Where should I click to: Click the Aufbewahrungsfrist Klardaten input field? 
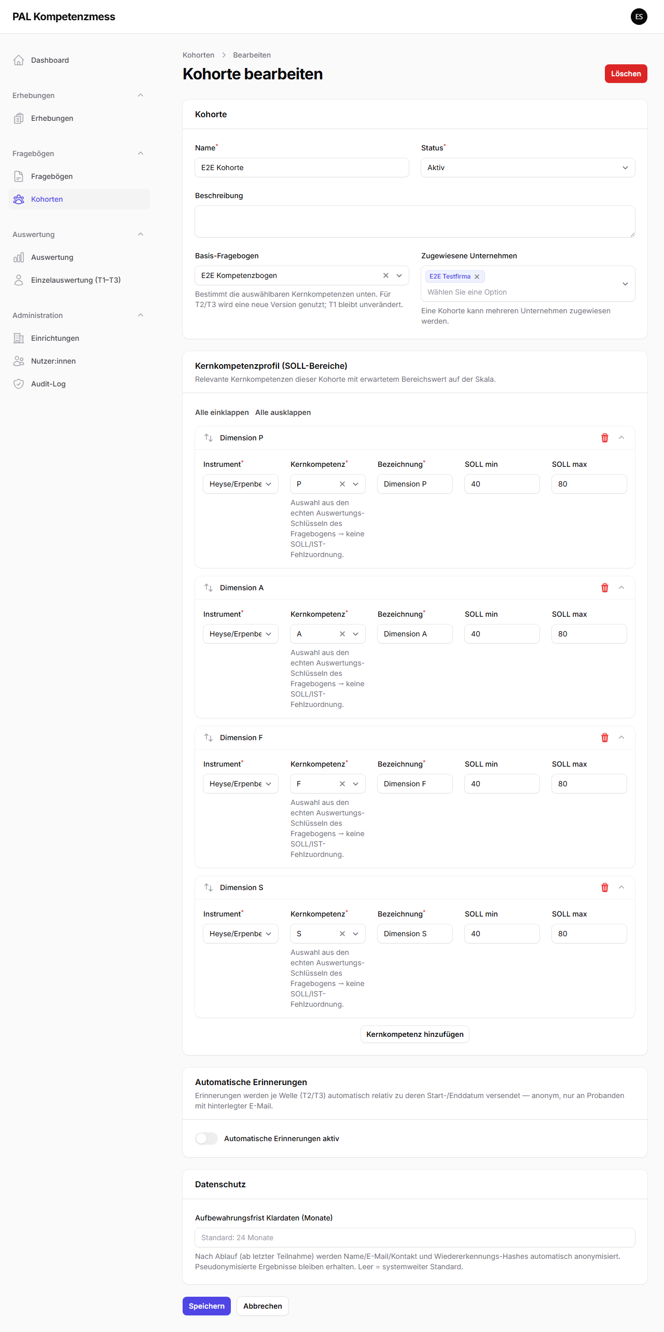click(415, 1238)
